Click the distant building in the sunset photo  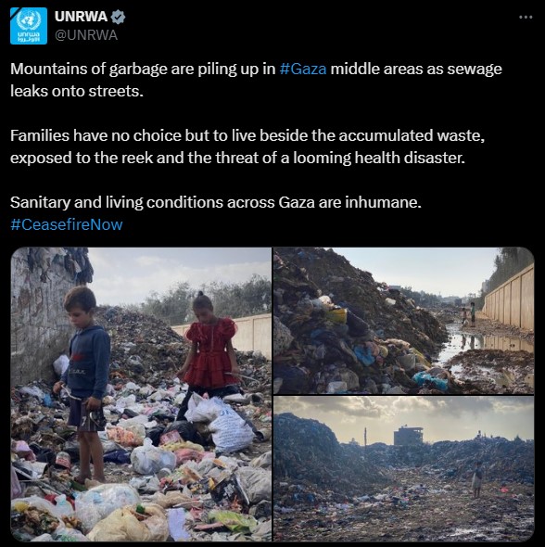409,436
